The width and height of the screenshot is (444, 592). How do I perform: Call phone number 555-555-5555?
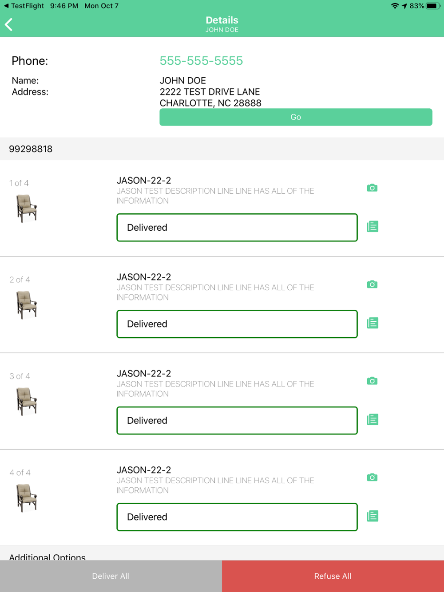click(x=201, y=61)
